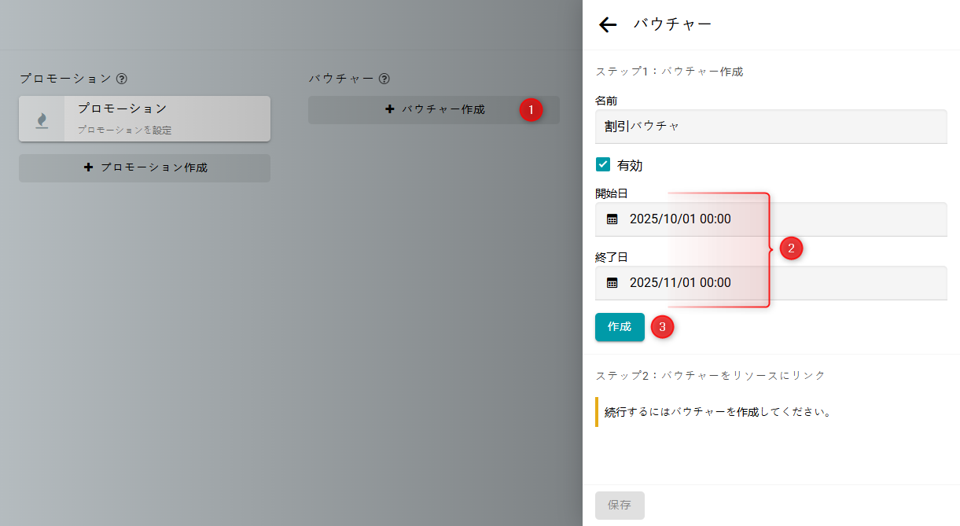960x526 pixels.
Task: Click the ステップ2：バウチャーをリソースにリンク text
Action: 711,376
